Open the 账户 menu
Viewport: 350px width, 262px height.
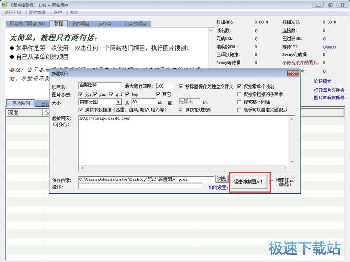pyautogui.click(x=57, y=13)
